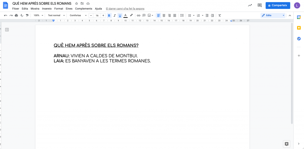The width and height of the screenshot is (304, 149).
Task: Select the paint format roller tool
Action: (27, 15)
